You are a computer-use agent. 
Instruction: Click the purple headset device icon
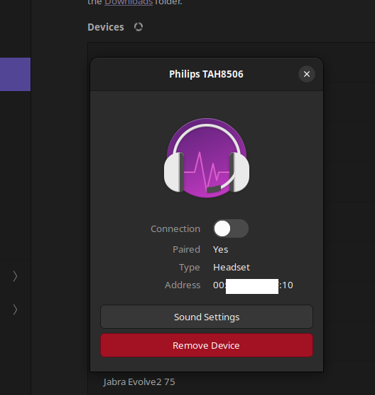[207, 158]
